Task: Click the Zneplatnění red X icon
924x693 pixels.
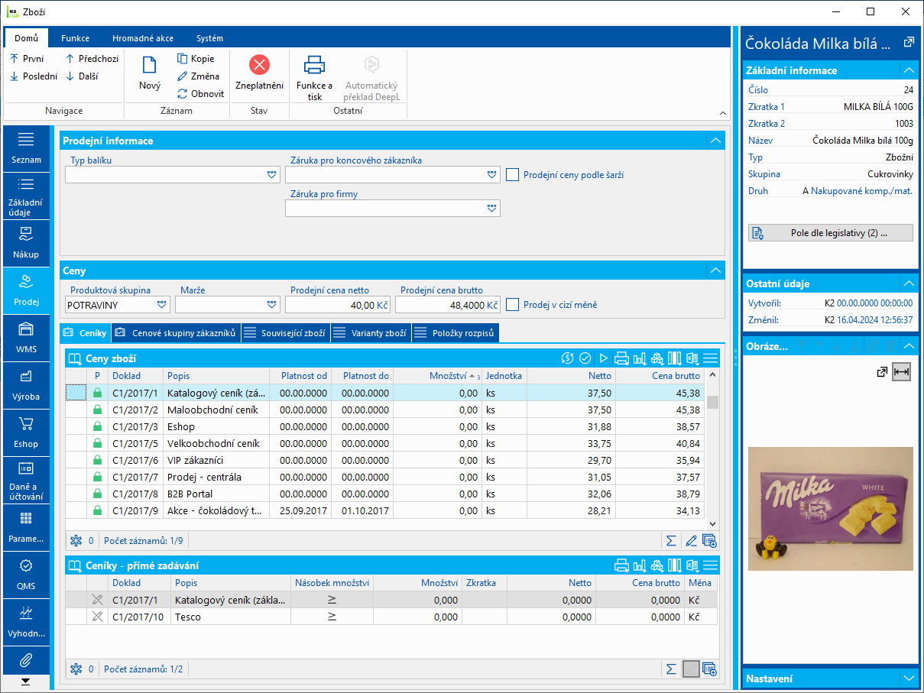Action: click(x=260, y=65)
